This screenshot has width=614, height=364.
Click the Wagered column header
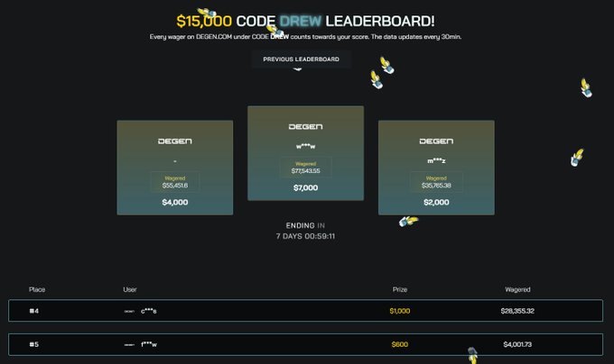[x=517, y=289]
